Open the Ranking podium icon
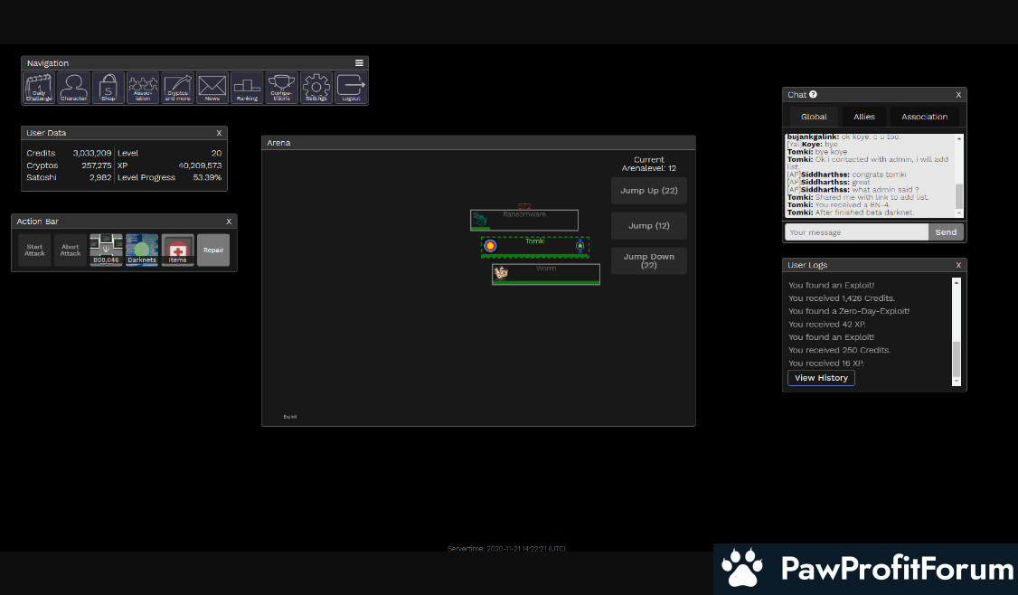1018x595 pixels. [247, 88]
